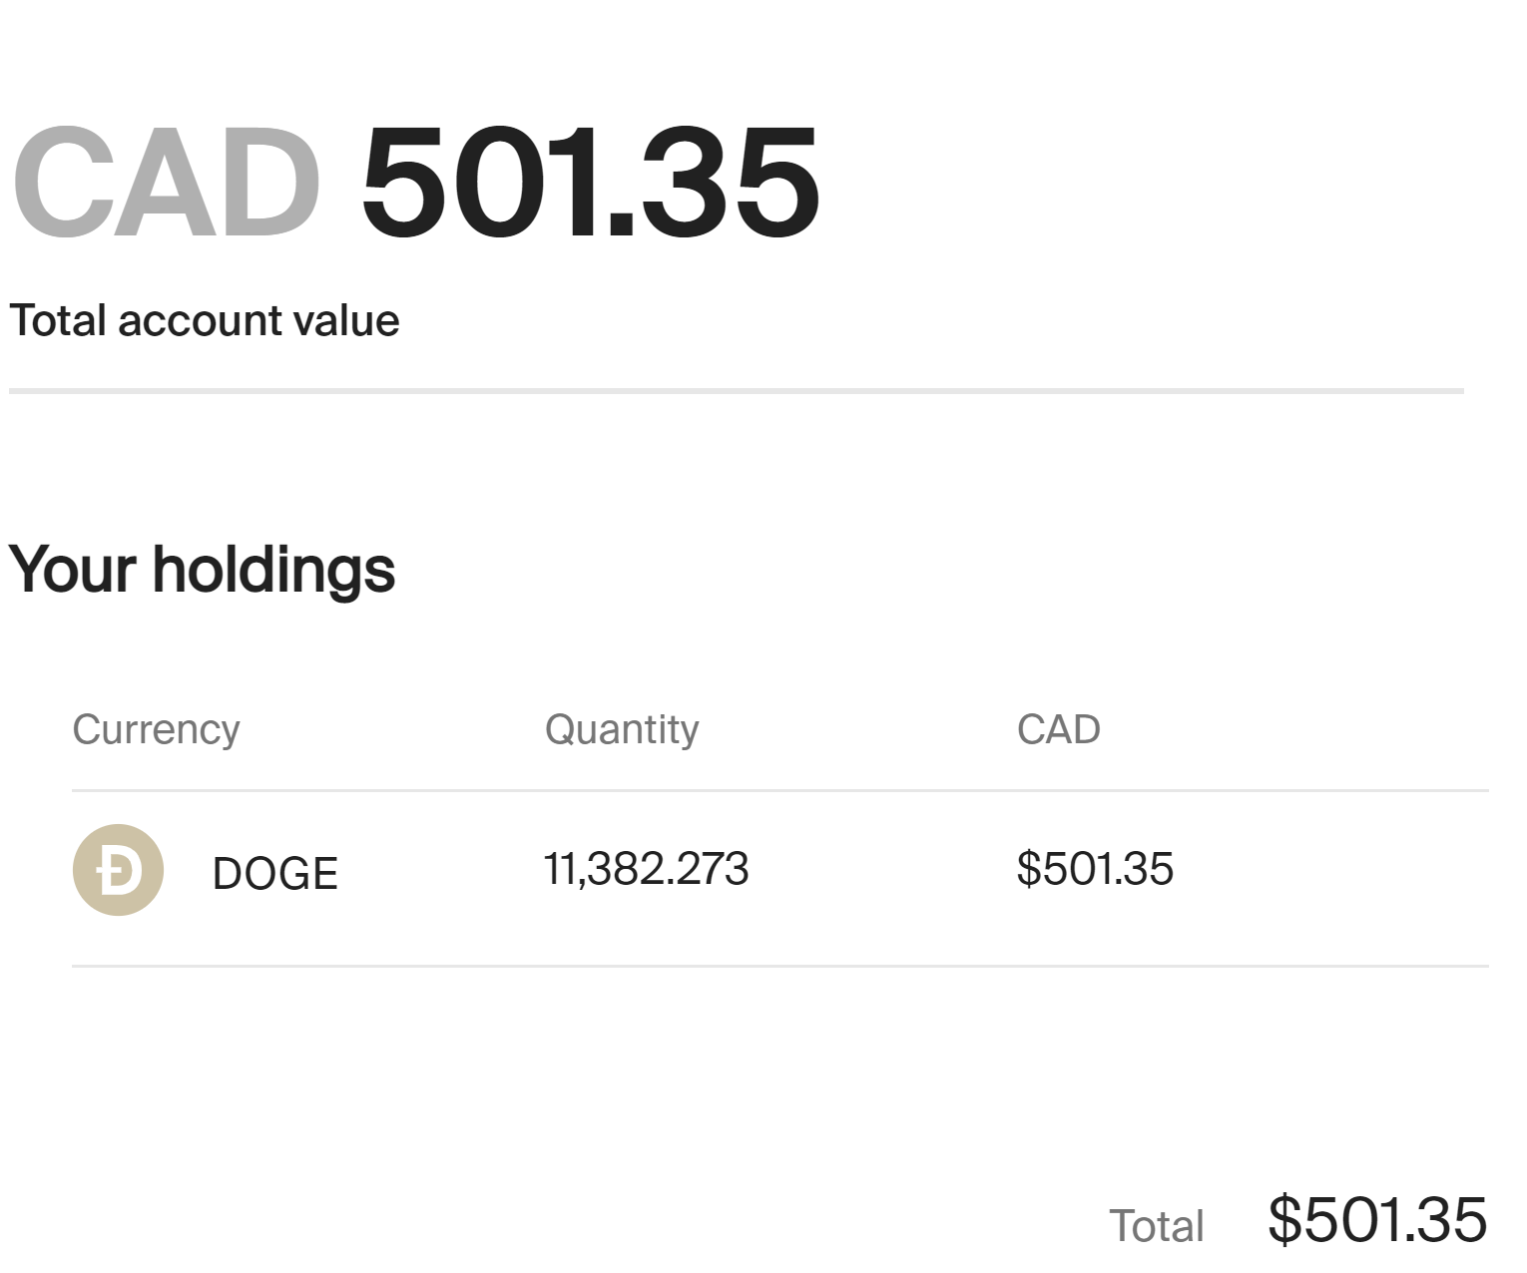Select the DOGE currency name
The image size is (1527, 1273).
pos(275,874)
